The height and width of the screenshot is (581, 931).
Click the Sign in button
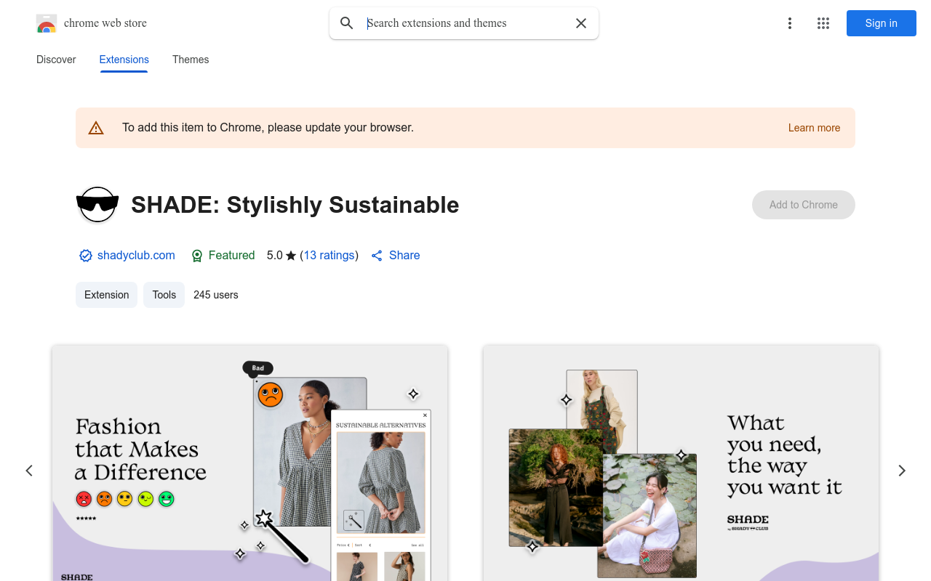pyautogui.click(x=881, y=23)
